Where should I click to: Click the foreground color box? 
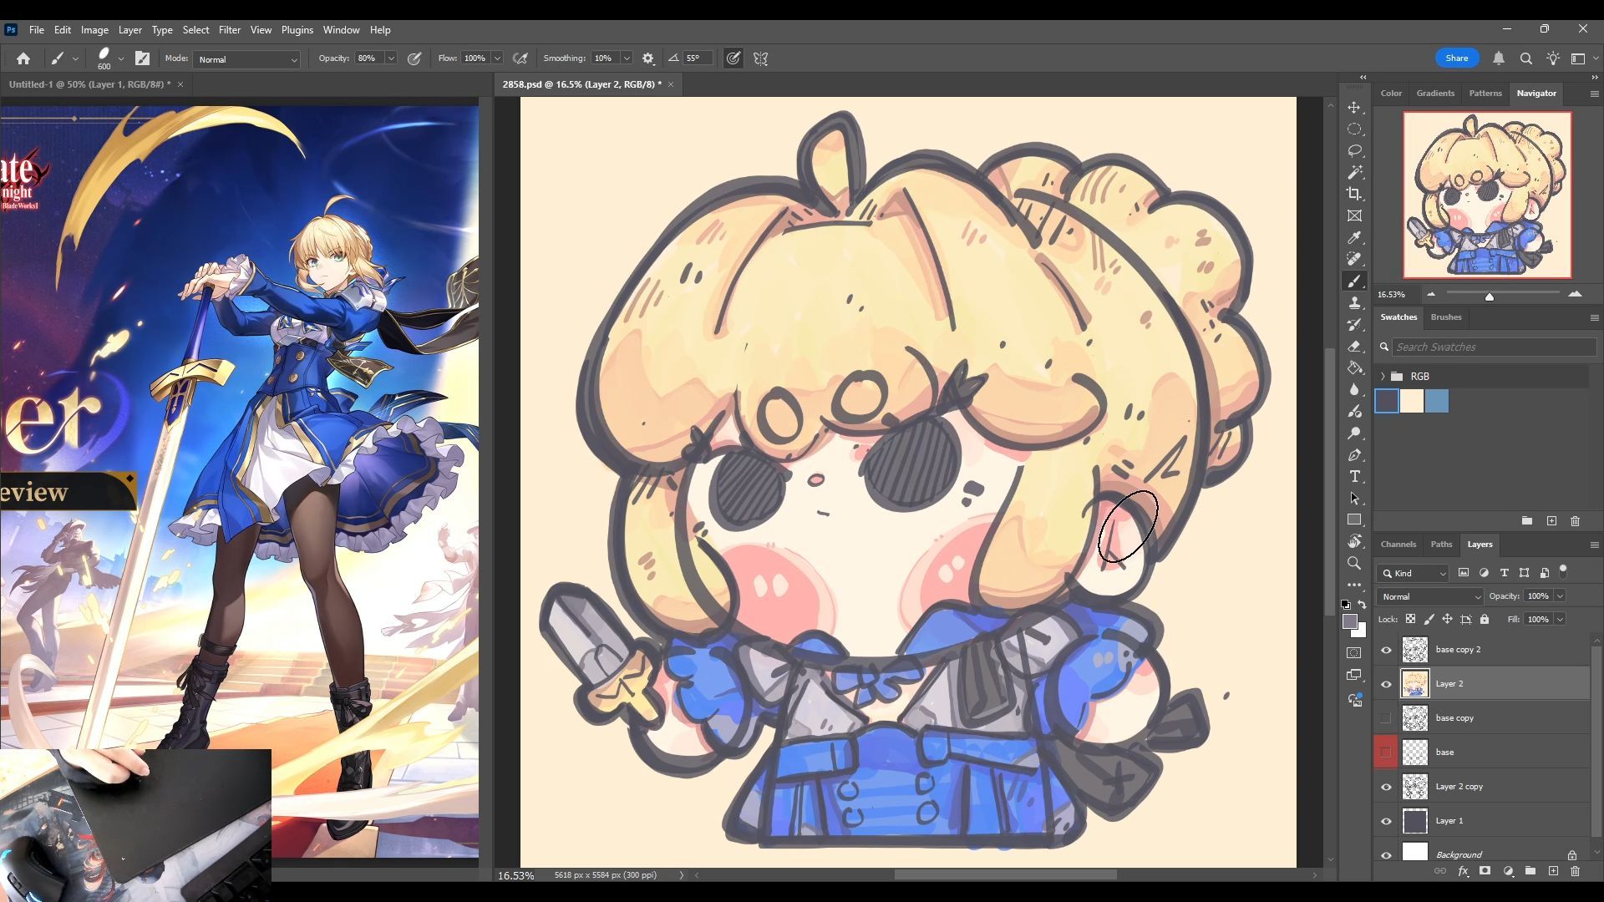pyautogui.click(x=1350, y=621)
